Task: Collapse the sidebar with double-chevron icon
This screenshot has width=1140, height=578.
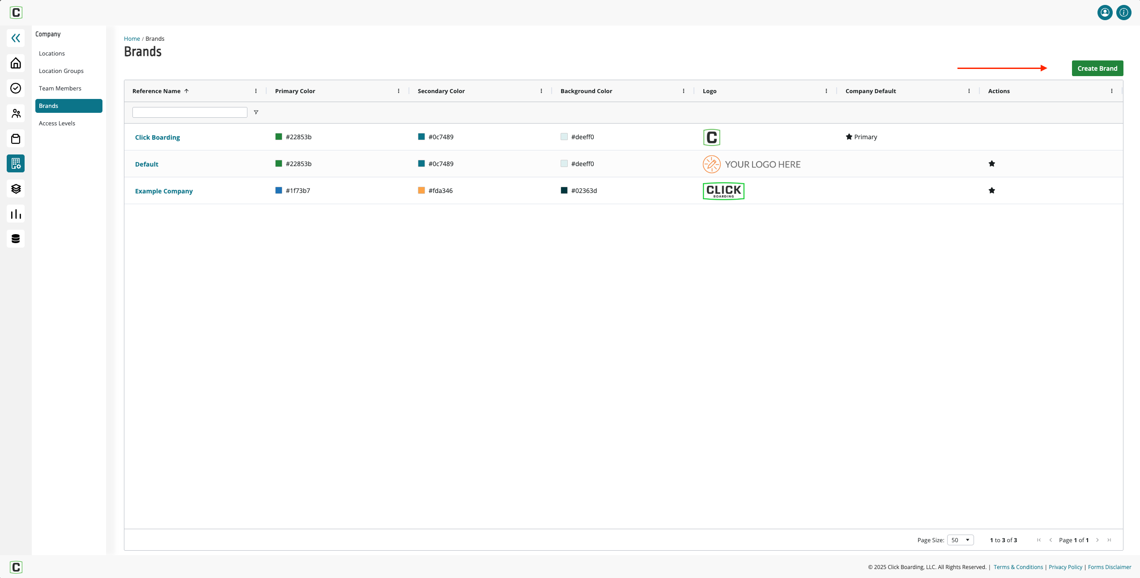Action: coord(16,38)
